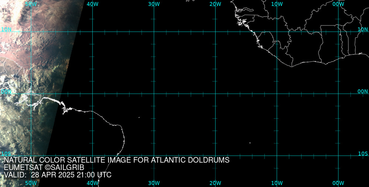Select the "00N" latitude label on the left edge
This screenshot has width=369, height=187.
(6, 91)
